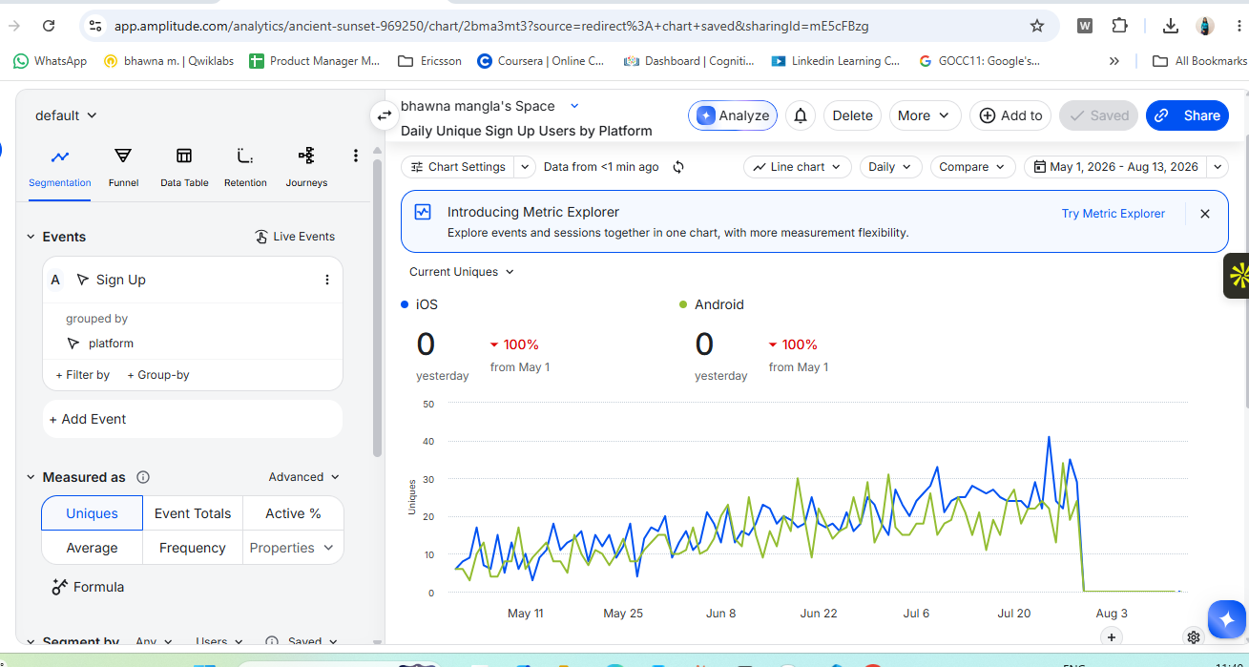
Task: Open the Properties measure dropdown
Action: (x=292, y=548)
